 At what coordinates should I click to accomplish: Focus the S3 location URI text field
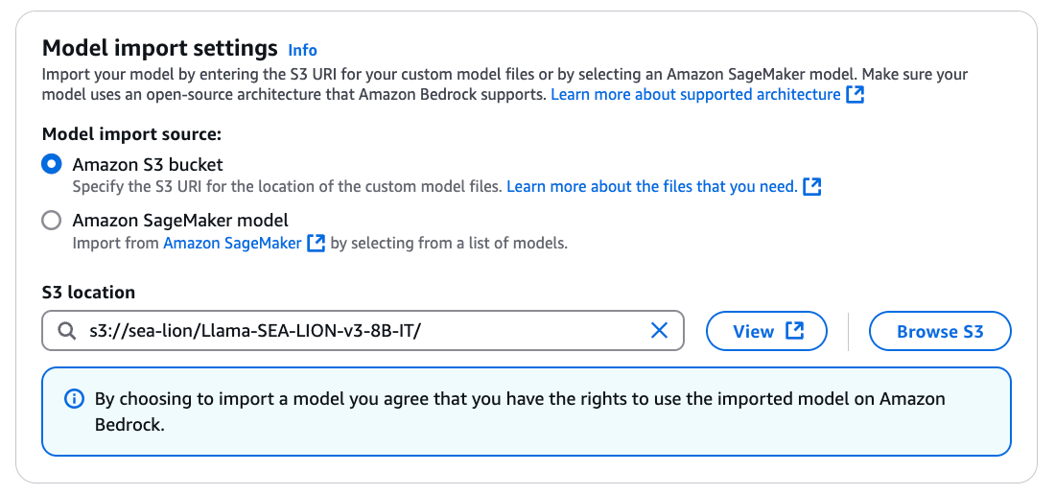363,331
